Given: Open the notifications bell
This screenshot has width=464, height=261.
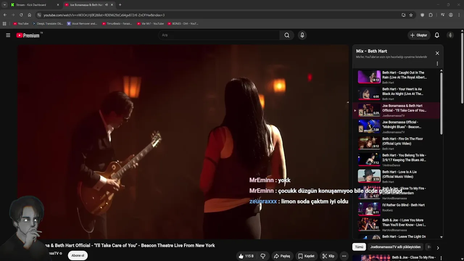Looking at the screenshot, I should point(437,35).
